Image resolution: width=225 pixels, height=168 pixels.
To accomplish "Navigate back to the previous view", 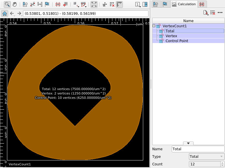I will 12,14.
